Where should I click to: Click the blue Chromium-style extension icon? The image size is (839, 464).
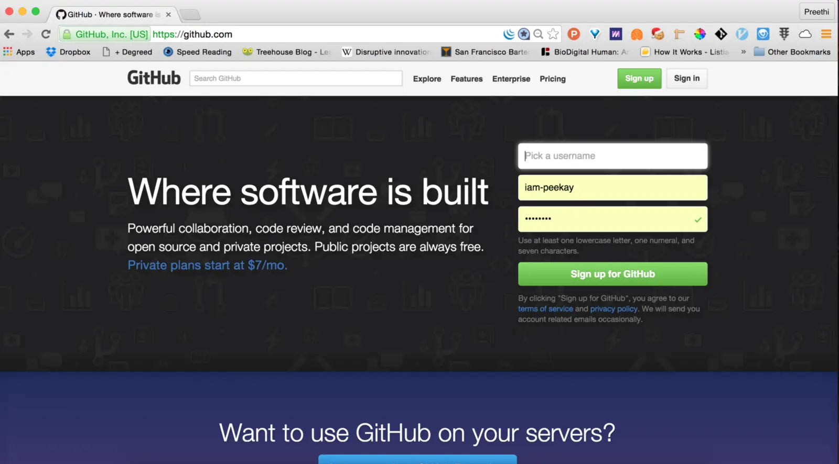[x=763, y=34]
